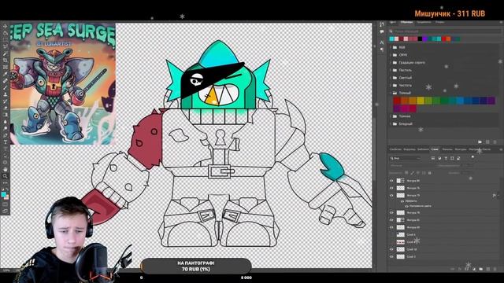Viewport: 504px width, 283px height.
Task: Select the Clone Stamp tool
Action: [6, 94]
